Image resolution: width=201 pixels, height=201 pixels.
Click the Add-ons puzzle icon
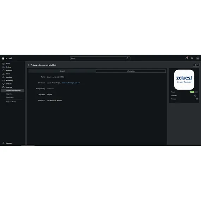(x=4, y=87)
